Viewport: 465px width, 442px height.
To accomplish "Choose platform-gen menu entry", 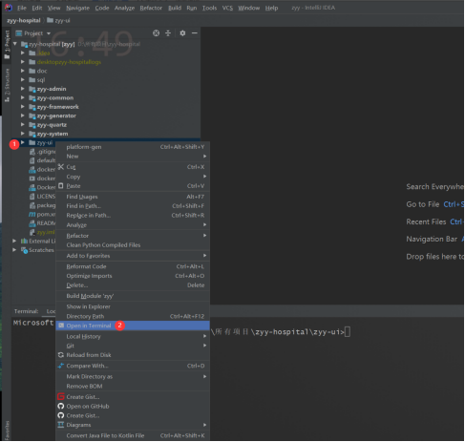I will [133, 147].
